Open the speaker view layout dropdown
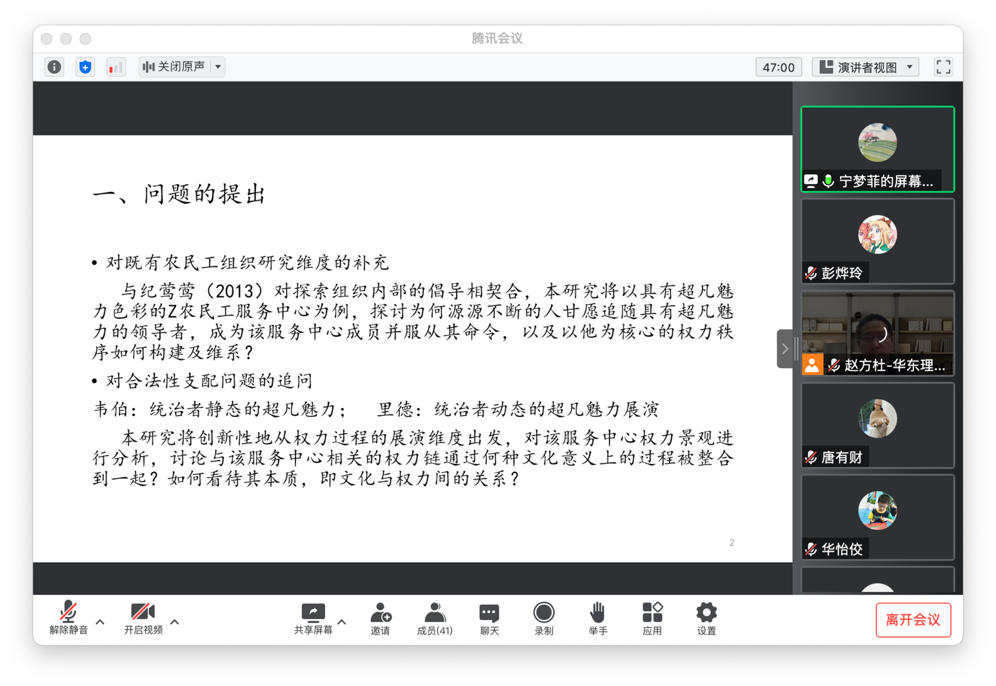 pos(866,66)
